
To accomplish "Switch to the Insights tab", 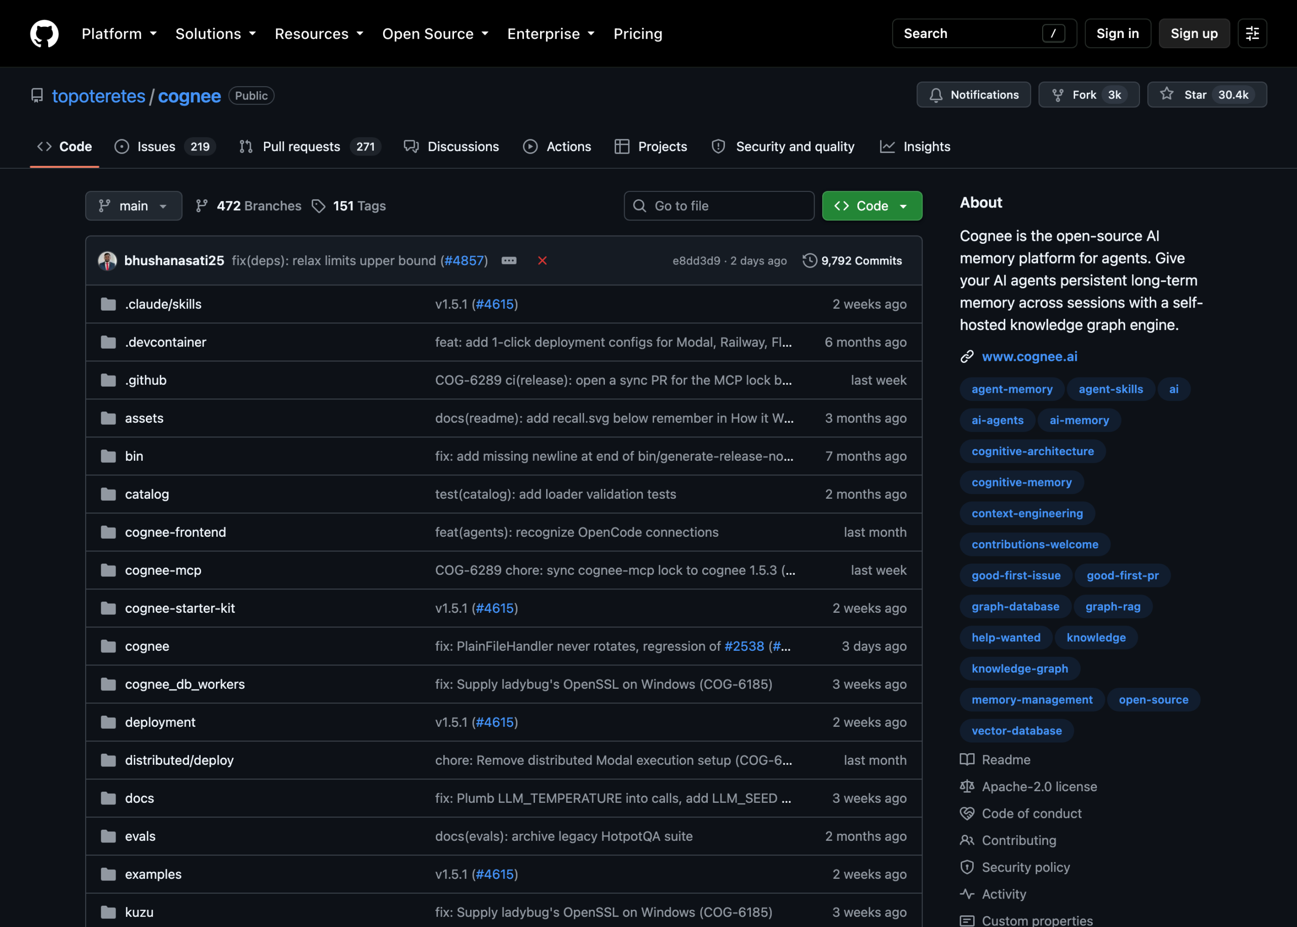I will 915,146.
